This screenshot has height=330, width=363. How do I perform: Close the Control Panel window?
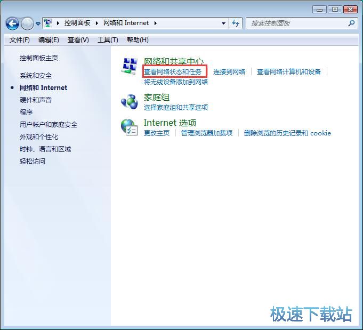(x=350, y=10)
